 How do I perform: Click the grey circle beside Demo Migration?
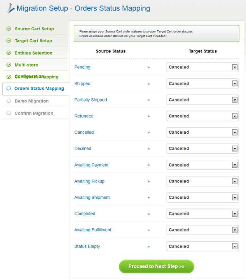[9, 101]
